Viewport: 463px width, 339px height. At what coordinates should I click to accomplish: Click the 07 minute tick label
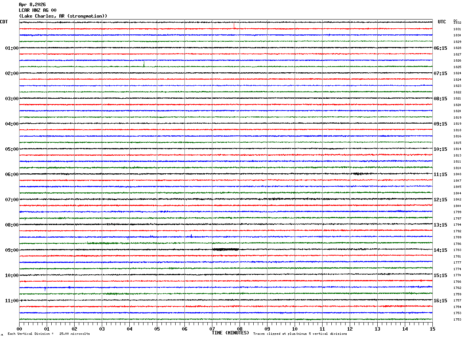pos(212,329)
